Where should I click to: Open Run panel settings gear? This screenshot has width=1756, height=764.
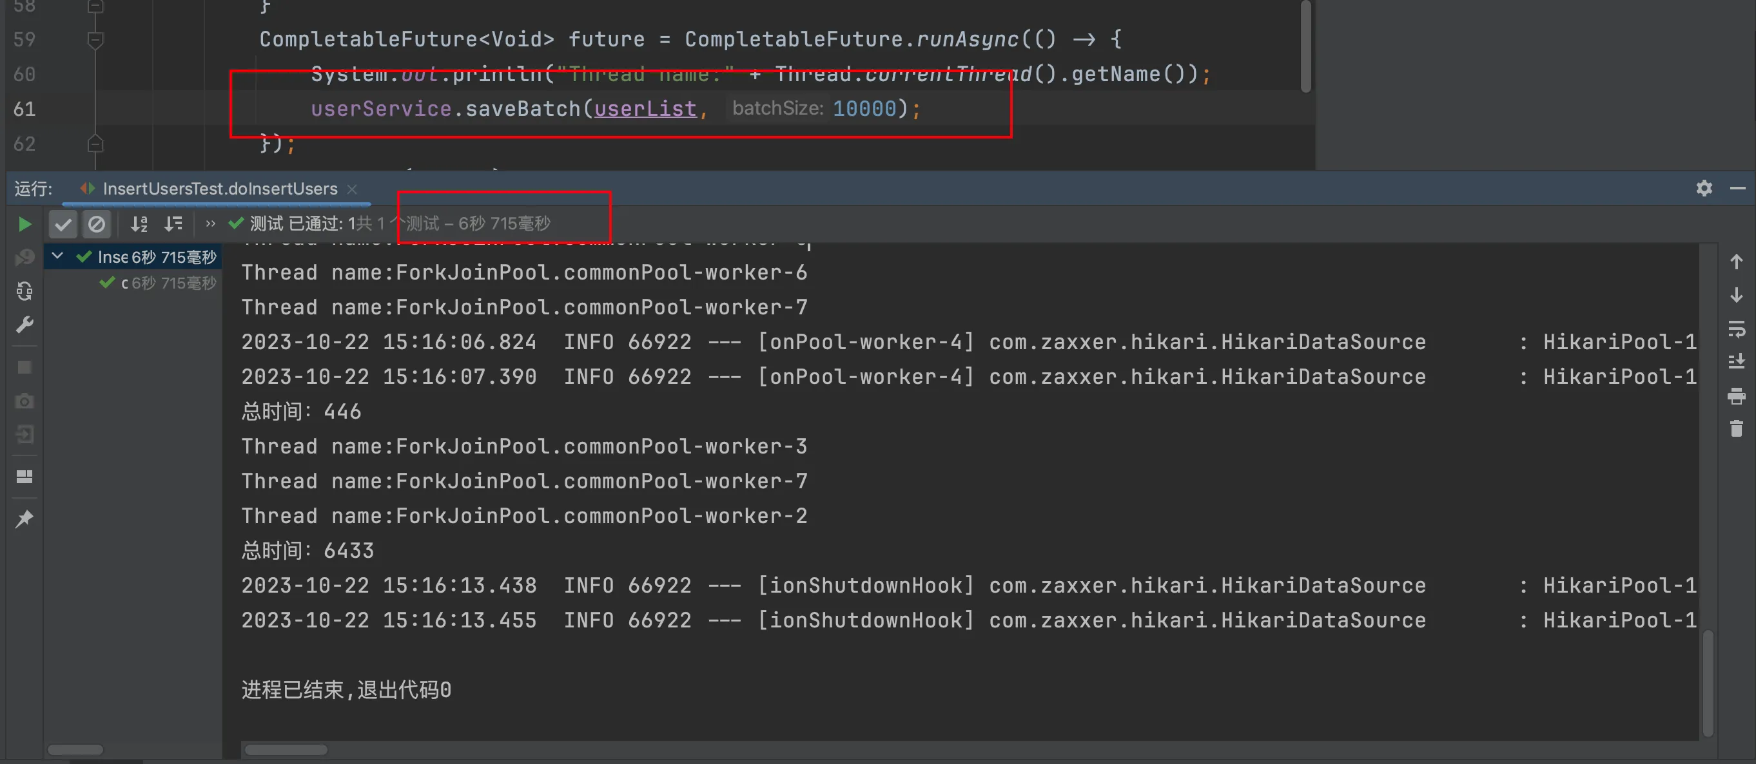click(1704, 189)
